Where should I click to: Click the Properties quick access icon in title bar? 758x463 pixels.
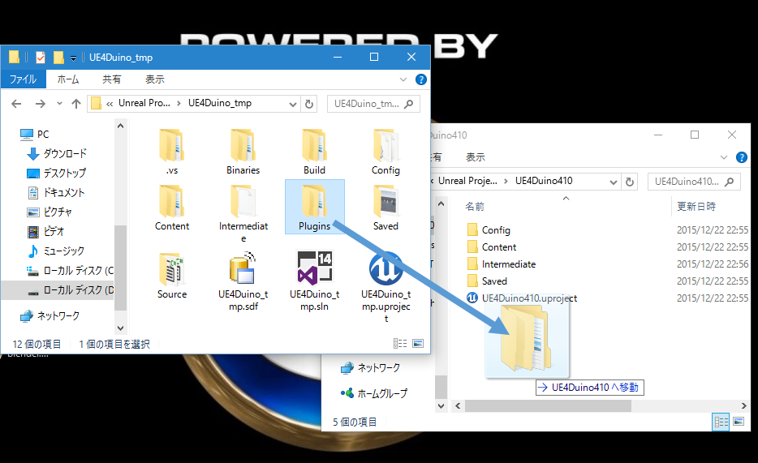(41, 58)
